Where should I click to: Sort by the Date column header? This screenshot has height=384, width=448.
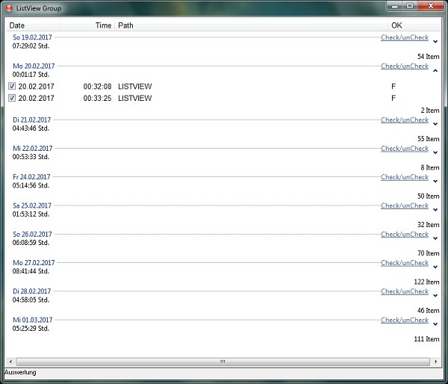tap(33, 25)
